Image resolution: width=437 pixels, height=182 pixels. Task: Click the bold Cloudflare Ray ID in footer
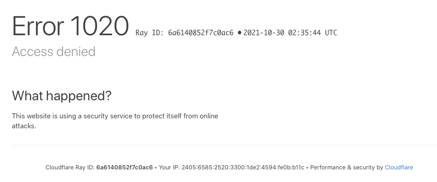[125, 167]
